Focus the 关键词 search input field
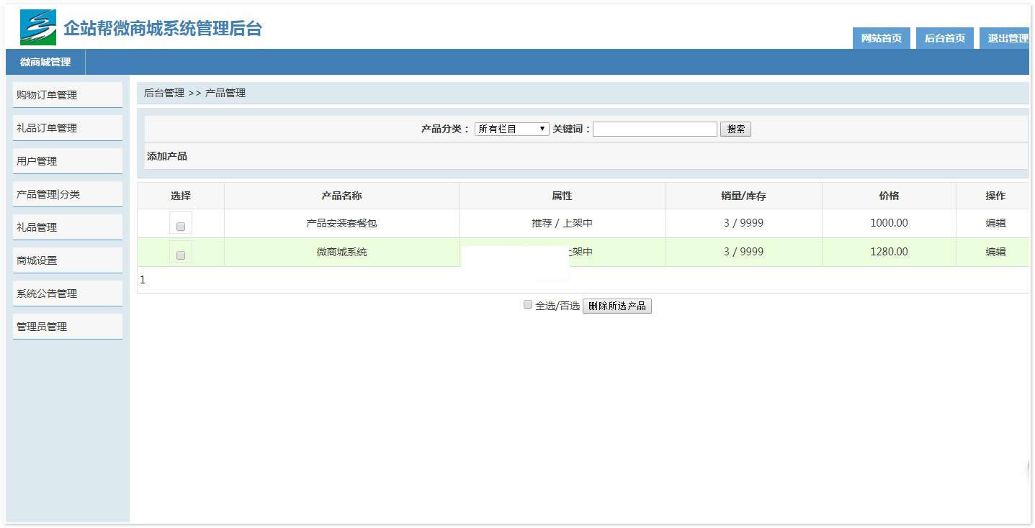The image size is (1035, 528). [655, 129]
